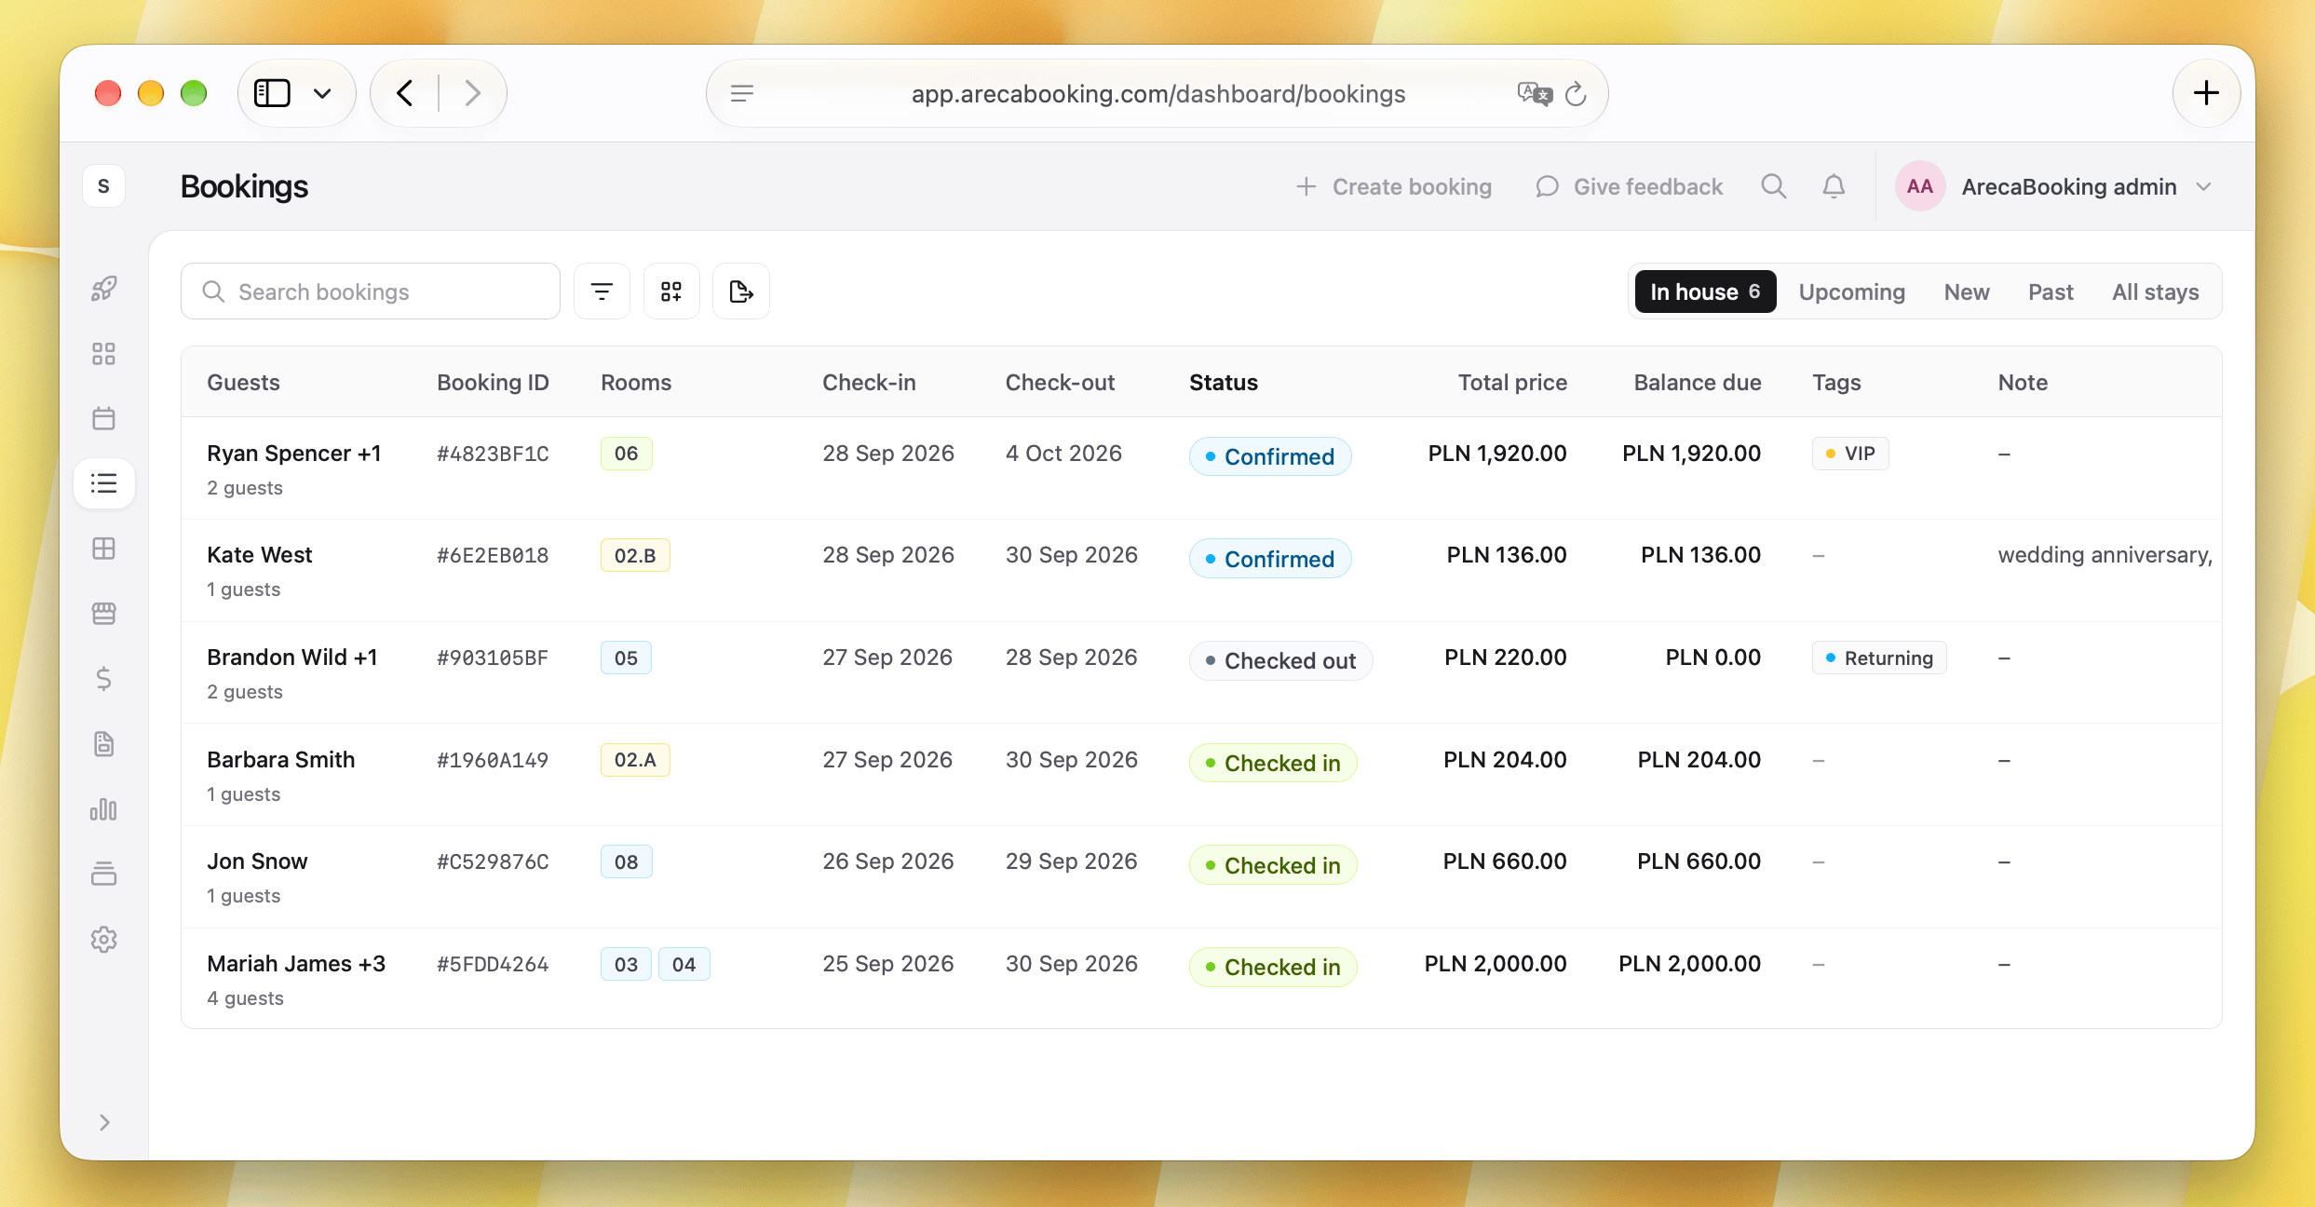Open a new browser tab

(x=2206, y=93)
